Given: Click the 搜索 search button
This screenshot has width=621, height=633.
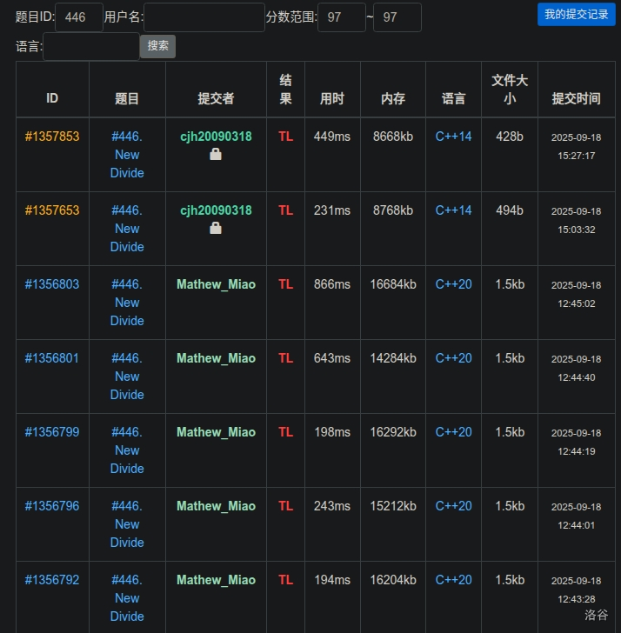Looking at the screenshot, I should [157, 46].
